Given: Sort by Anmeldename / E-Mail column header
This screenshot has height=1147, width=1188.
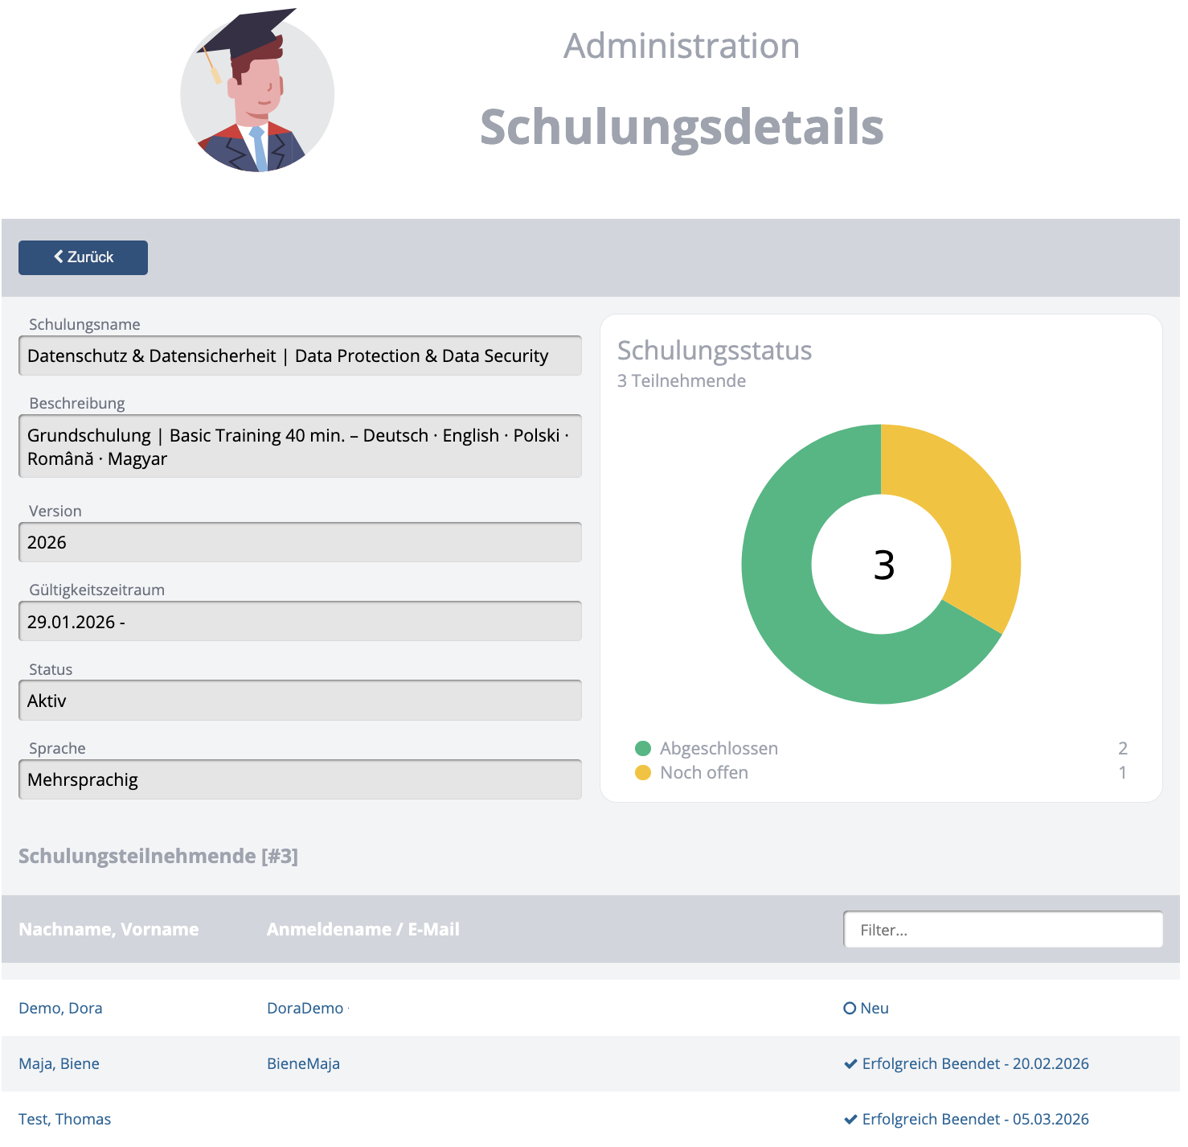Looking at the screenshot, I should 363,930.
